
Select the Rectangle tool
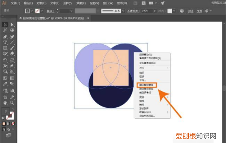(5, 48)
